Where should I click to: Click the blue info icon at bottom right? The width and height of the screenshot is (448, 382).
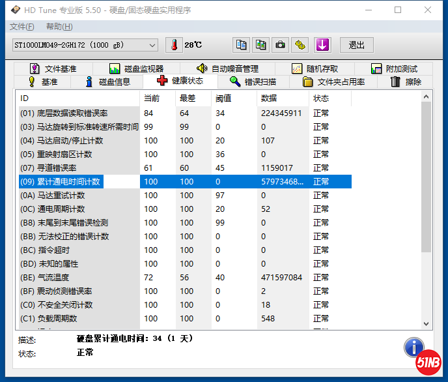414,348
